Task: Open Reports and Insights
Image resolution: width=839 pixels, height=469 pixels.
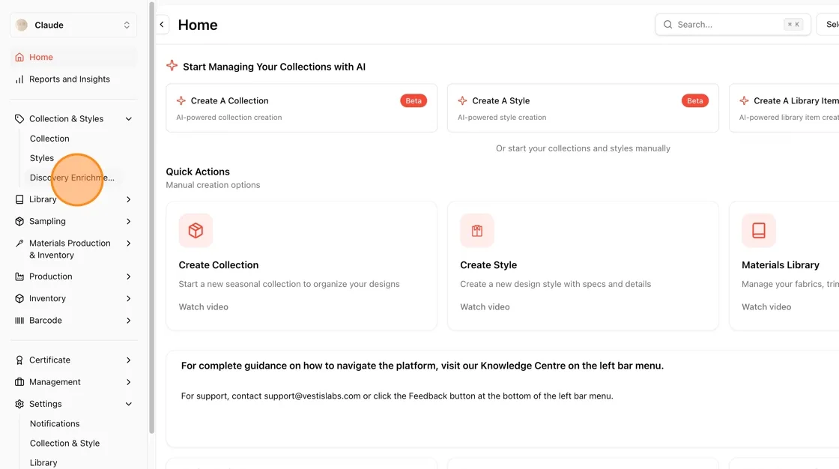Action: coord(73,79)
